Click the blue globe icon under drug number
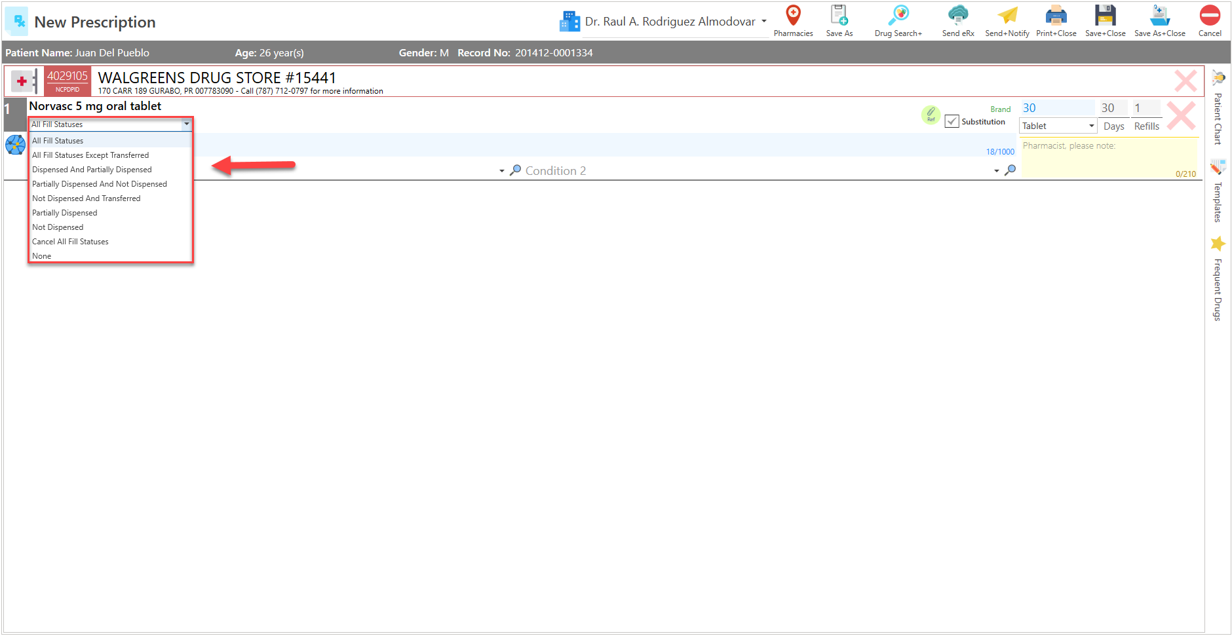Screen dimensions: 1232x636 (x=15, y=144)
